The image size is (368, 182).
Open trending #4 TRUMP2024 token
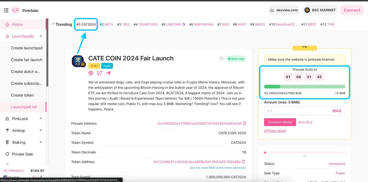[146, 24]
